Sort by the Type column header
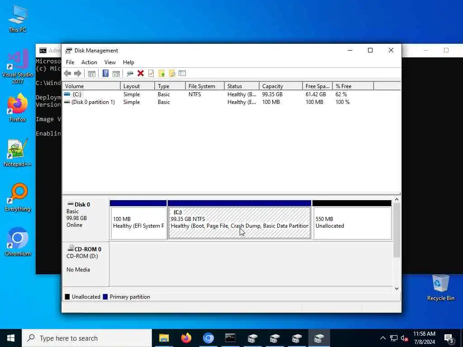This screenshot has height=347, width=463. tap(170, 86)
